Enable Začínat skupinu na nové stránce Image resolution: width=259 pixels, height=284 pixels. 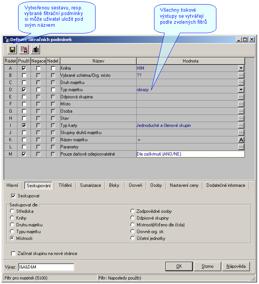13,253
